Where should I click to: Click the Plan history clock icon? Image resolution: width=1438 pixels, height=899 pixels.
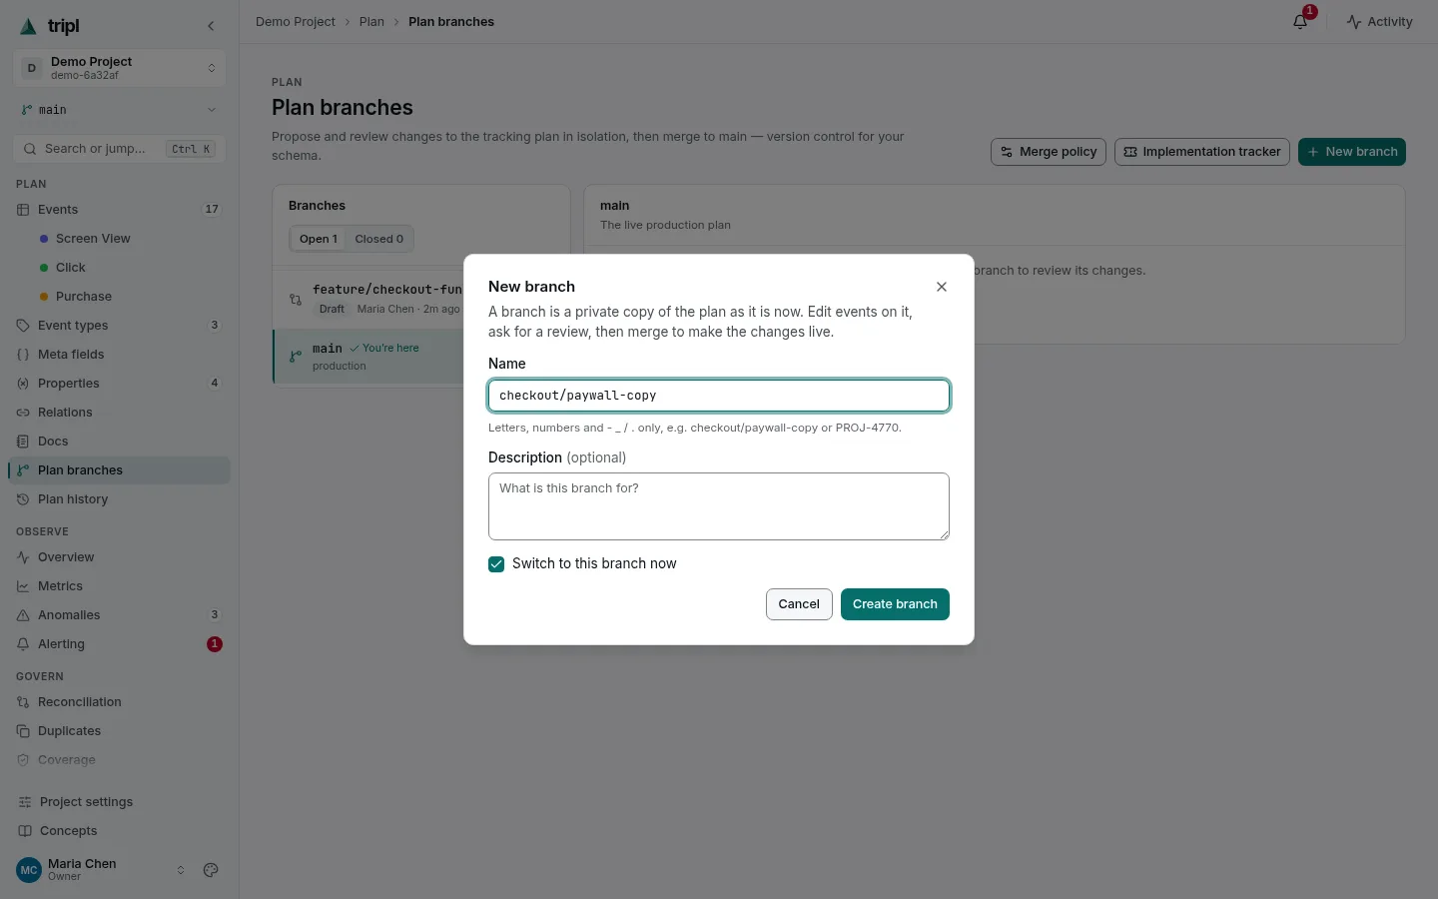coord(23,499)
